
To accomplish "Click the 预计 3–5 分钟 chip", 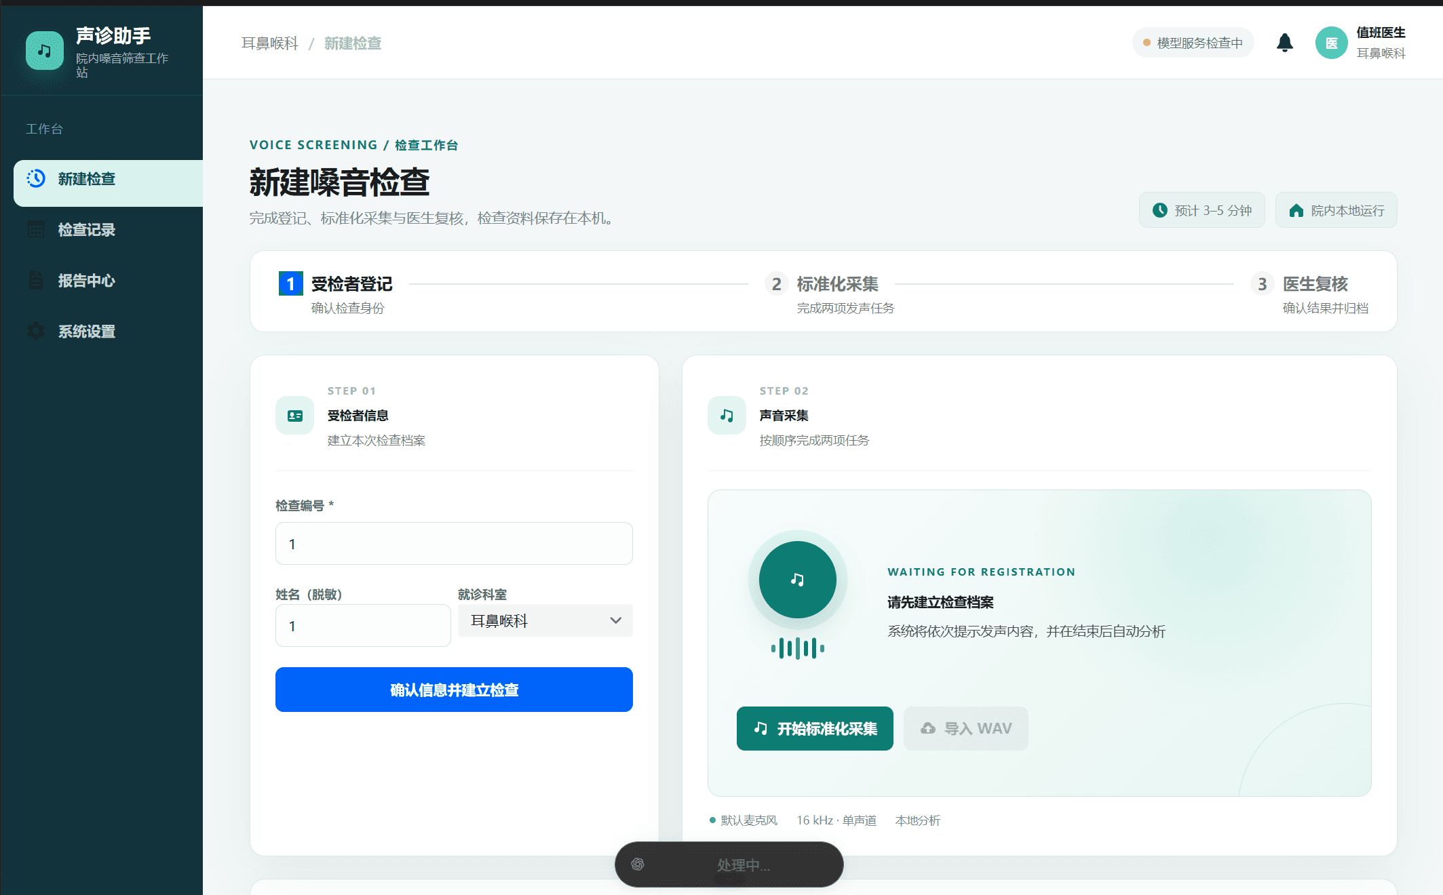I will [1201, 210].
